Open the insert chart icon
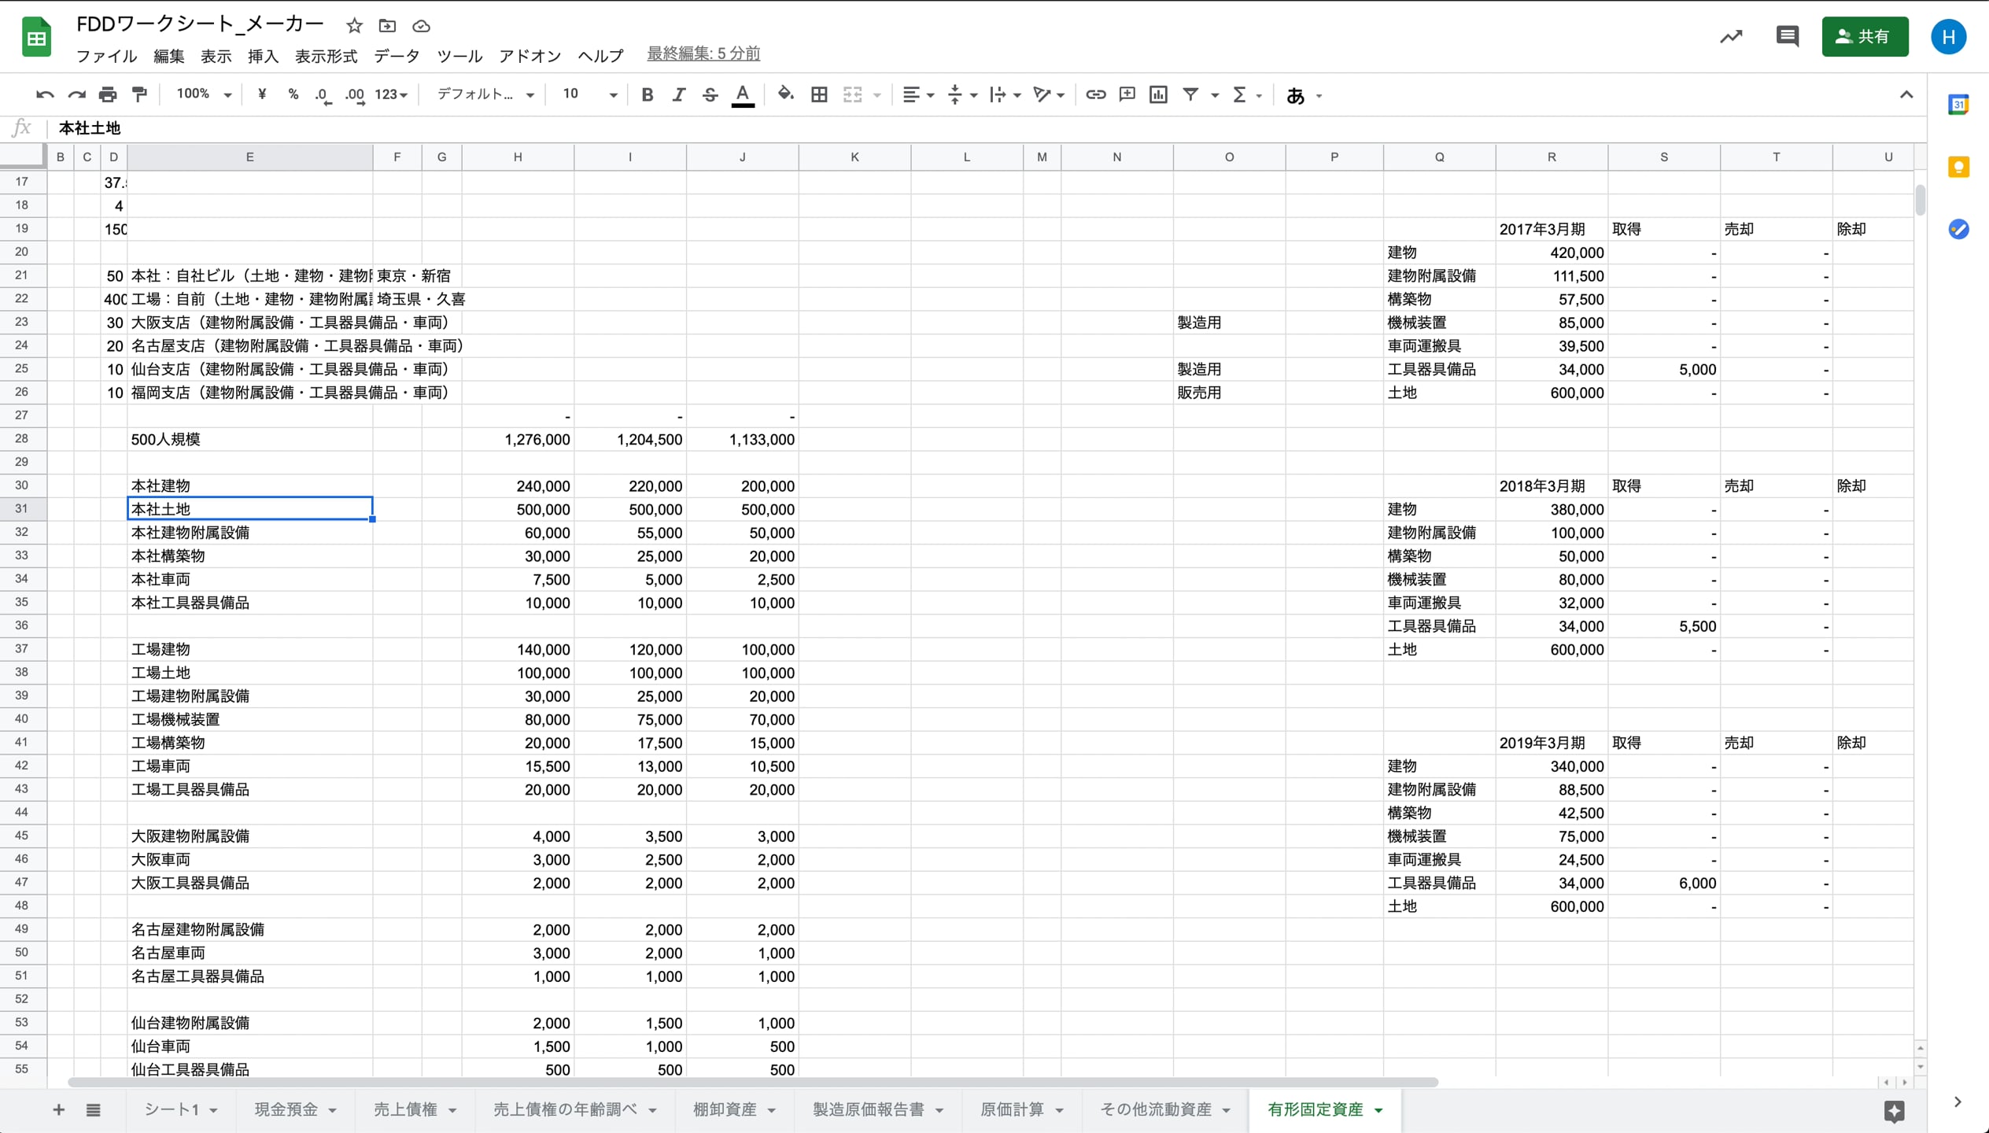Image resolution: width=1989 pixels, height=1133 pixels. 1158,95
